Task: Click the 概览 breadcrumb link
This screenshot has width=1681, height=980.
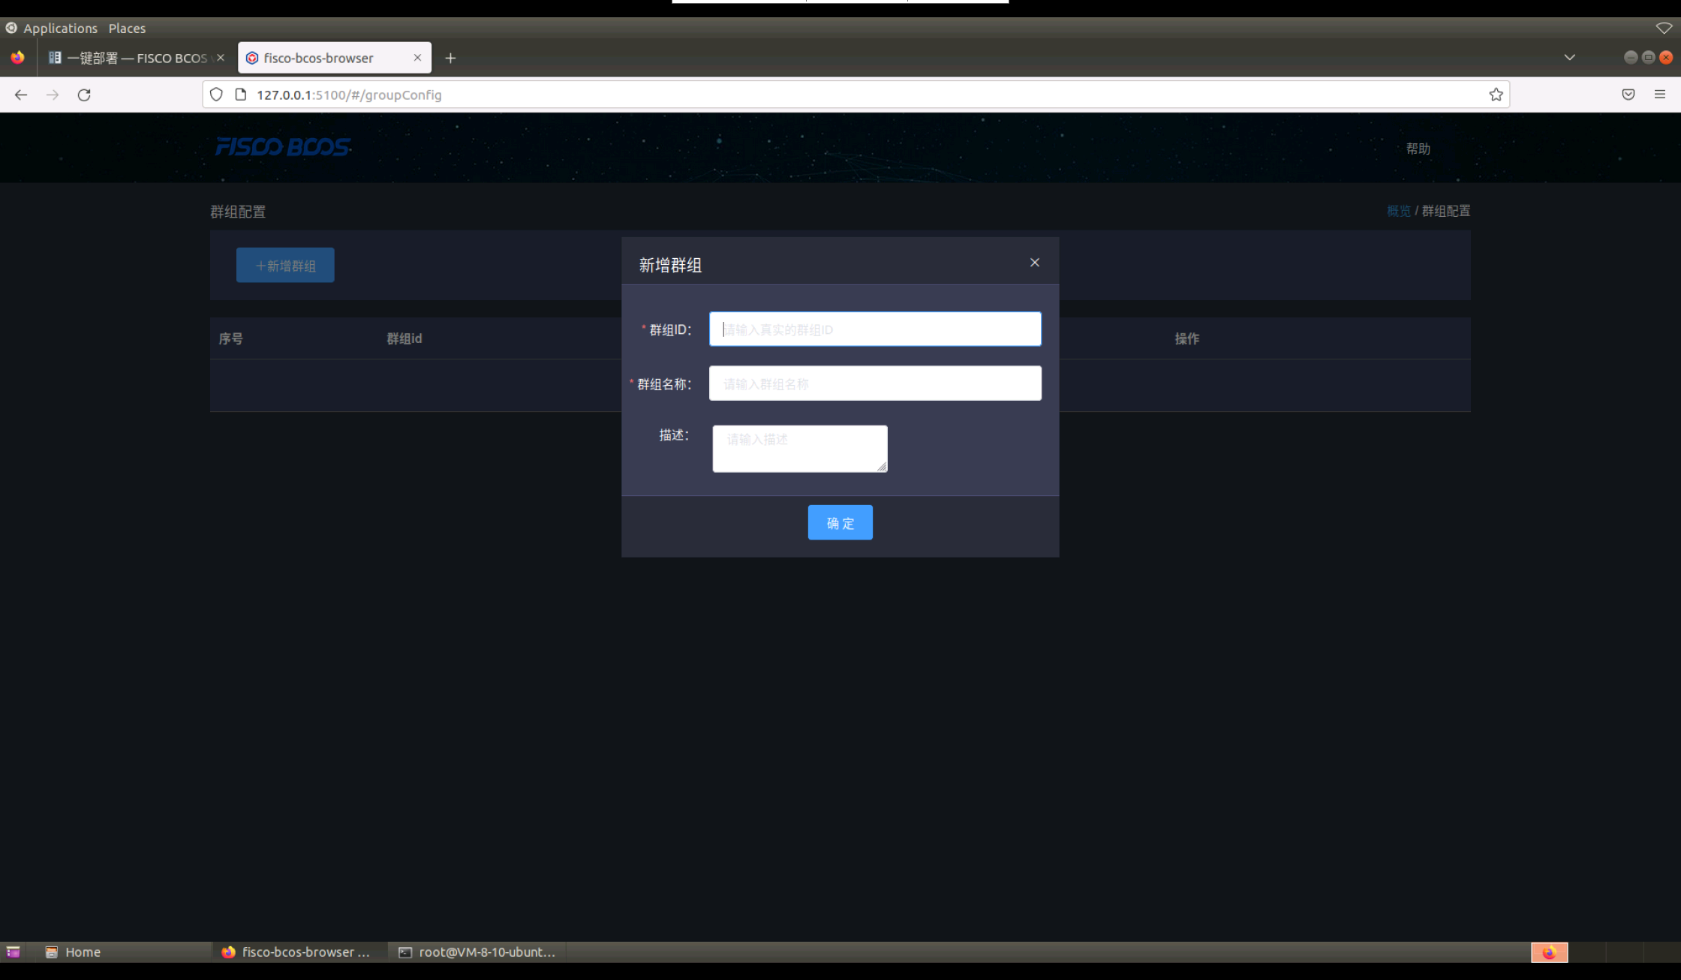Action: [1398, 211]
